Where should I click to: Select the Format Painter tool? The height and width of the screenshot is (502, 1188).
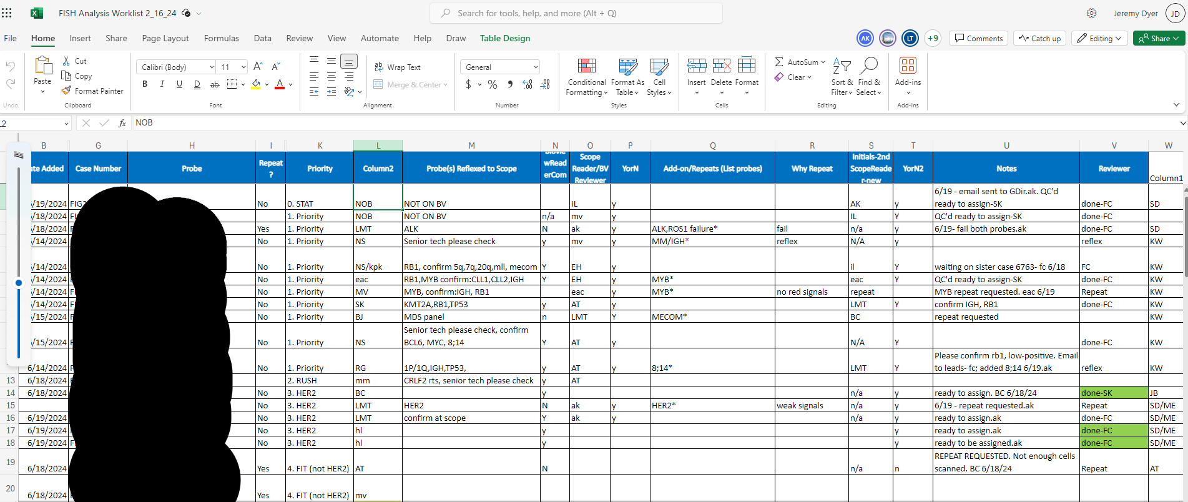pos(92,91)
